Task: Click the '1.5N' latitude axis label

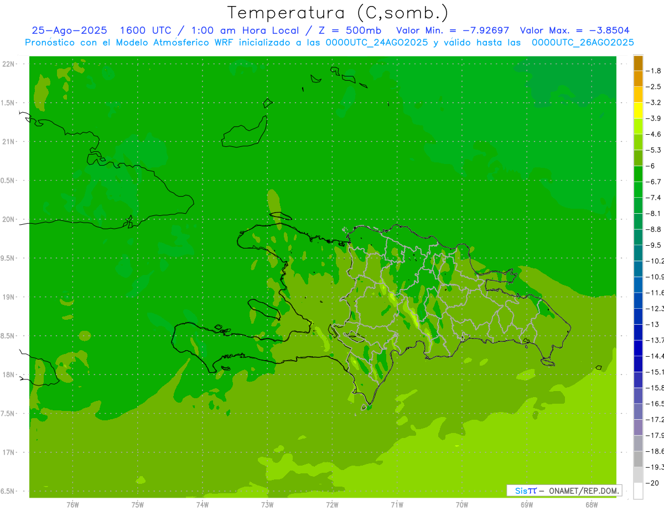Action: pos(8,103)
